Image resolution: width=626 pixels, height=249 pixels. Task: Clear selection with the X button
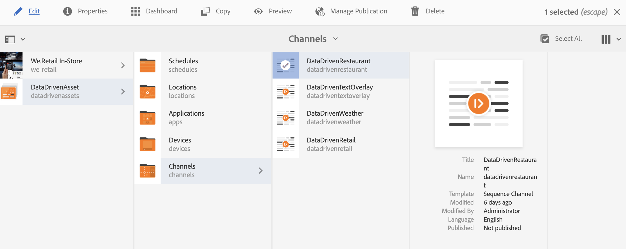tap(617, 12)
